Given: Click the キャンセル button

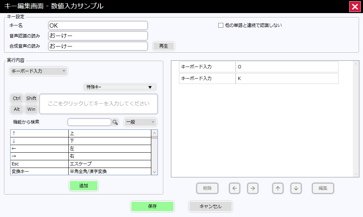Looking at the screenshot, I should pos(211,206).
